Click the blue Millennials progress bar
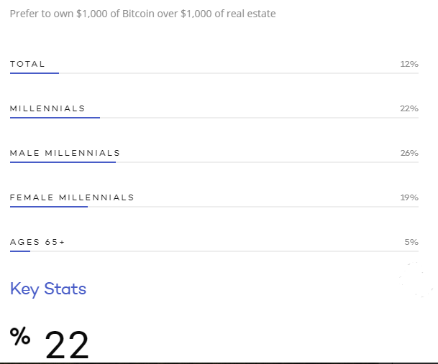Viewport: 438px width, 364px height. point(55,117)
